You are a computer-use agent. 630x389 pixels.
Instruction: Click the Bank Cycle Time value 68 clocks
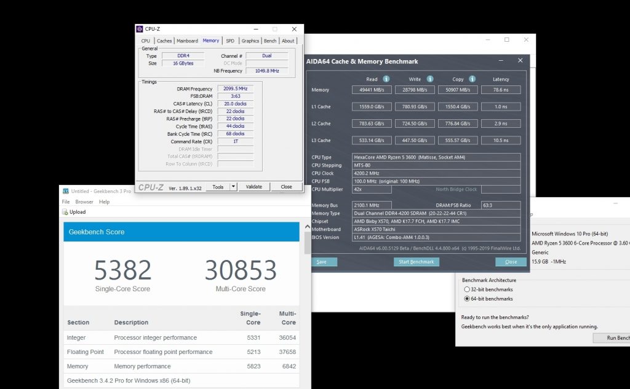point(236,134)
